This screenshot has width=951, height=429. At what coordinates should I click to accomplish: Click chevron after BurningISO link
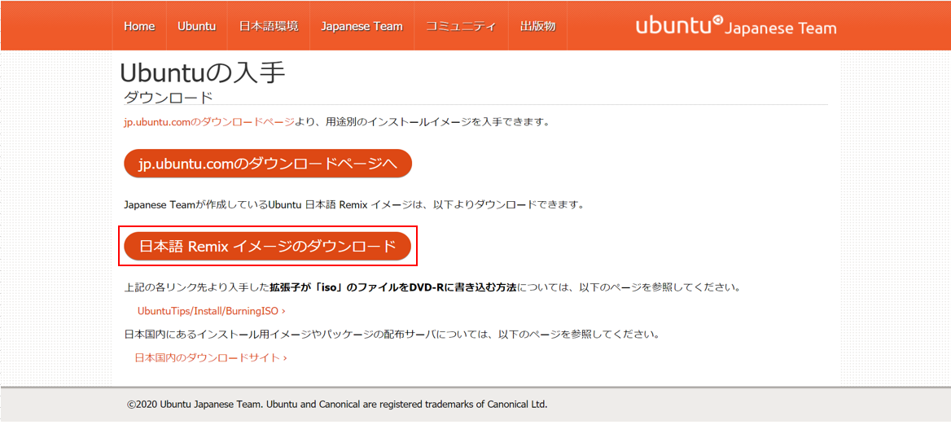(283, 311)
